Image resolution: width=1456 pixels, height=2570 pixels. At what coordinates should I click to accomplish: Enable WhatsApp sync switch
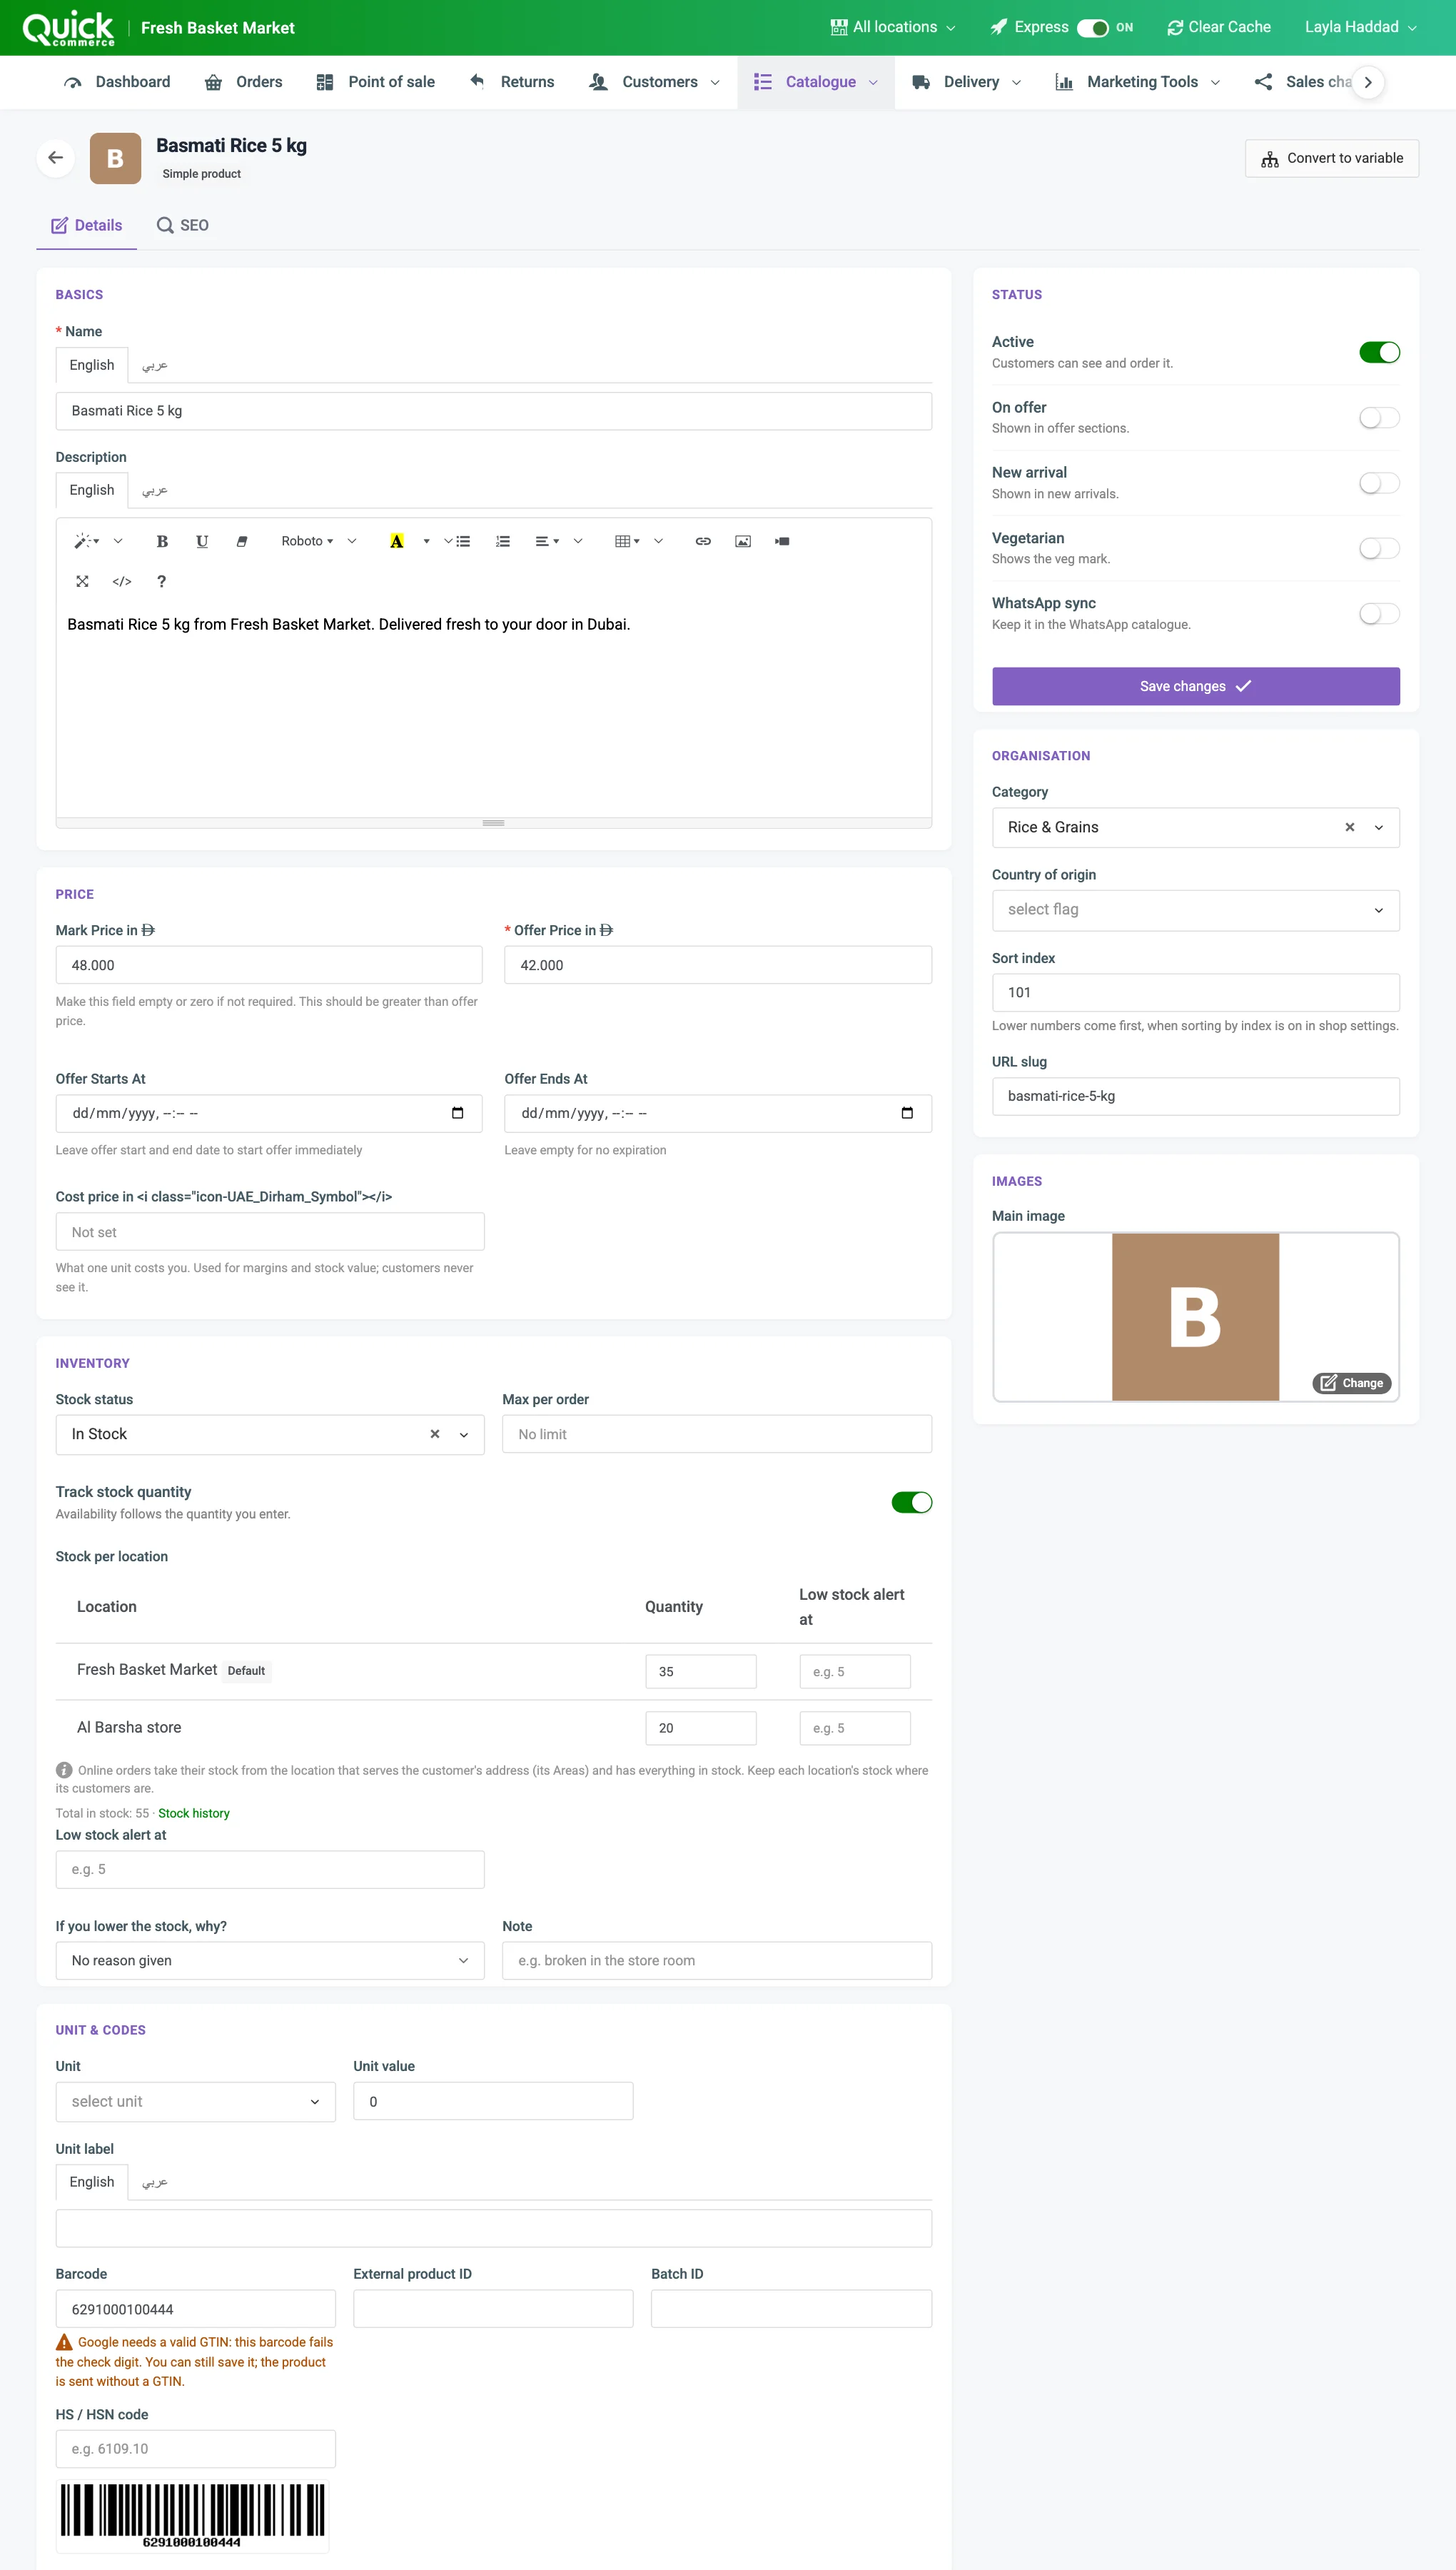point(1379,613)
